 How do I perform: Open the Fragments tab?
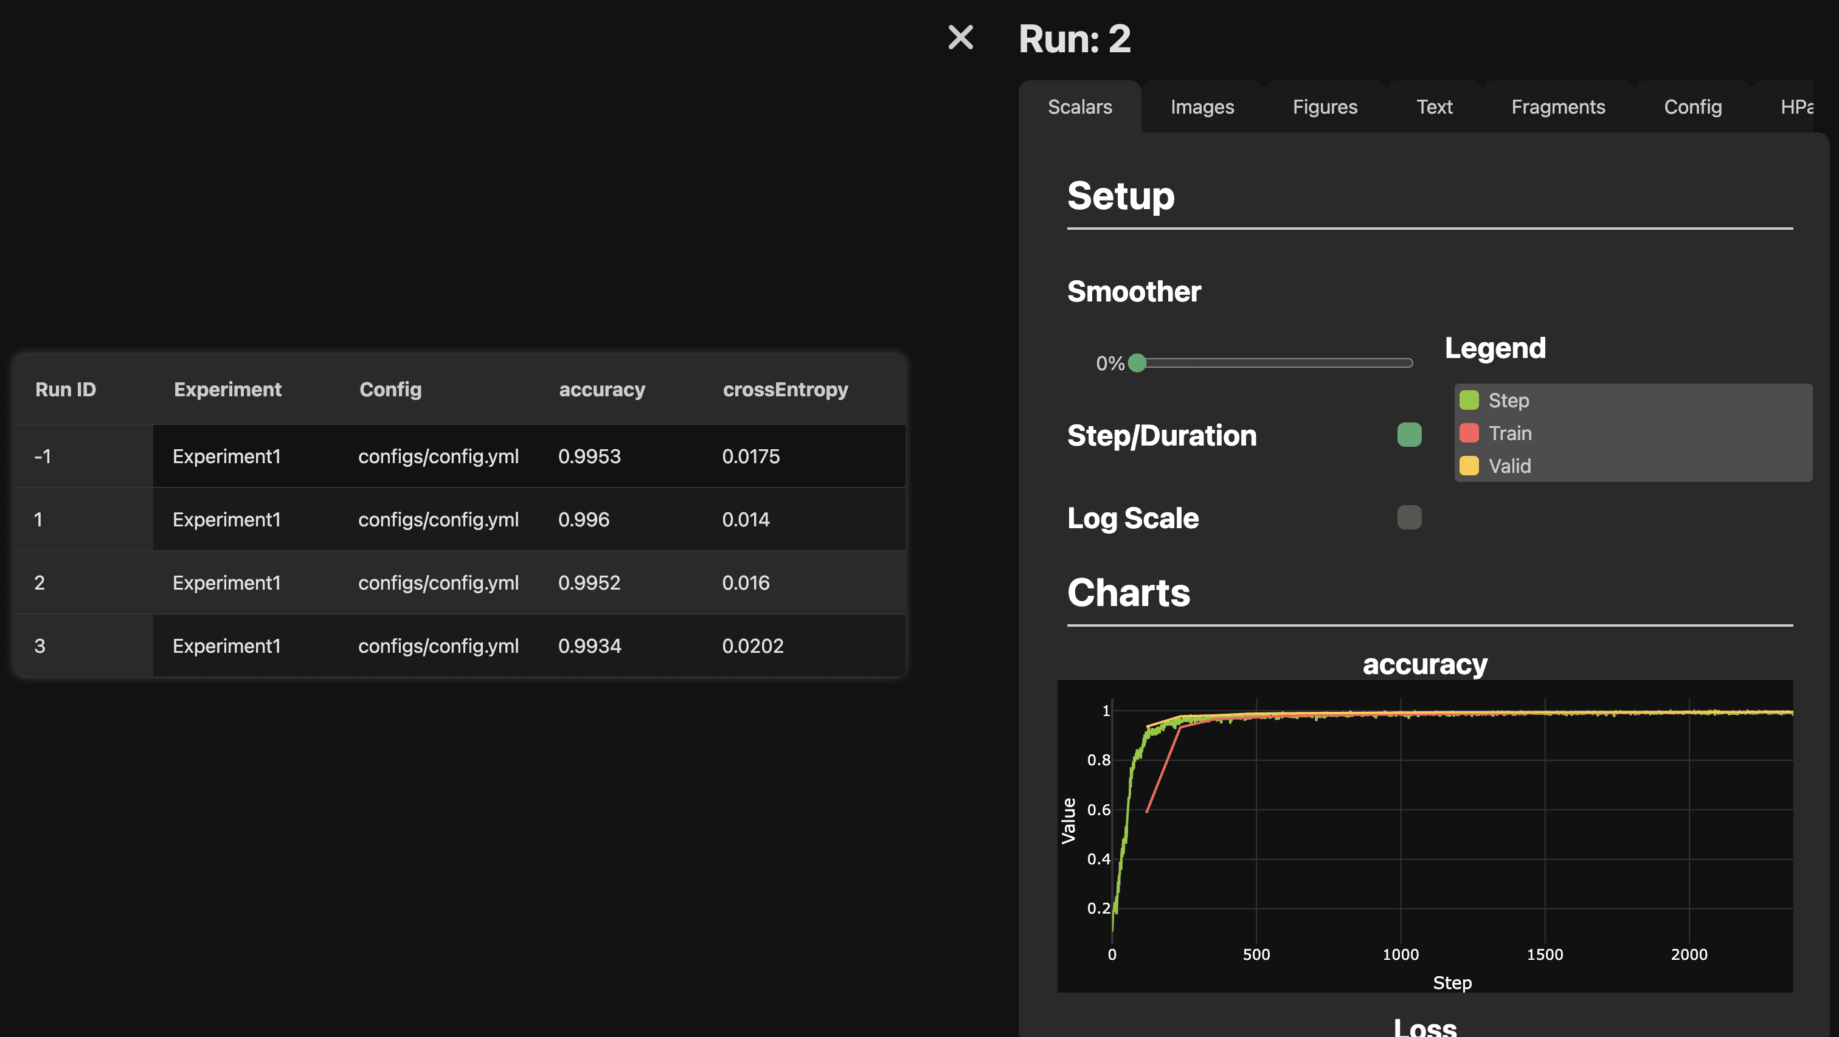click(x=1557, y=107)
